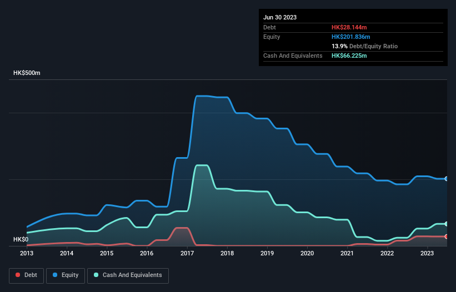Click Cash And Equivalents label in tooltip
Screen dimensions: 456x292
click(293, 56)
